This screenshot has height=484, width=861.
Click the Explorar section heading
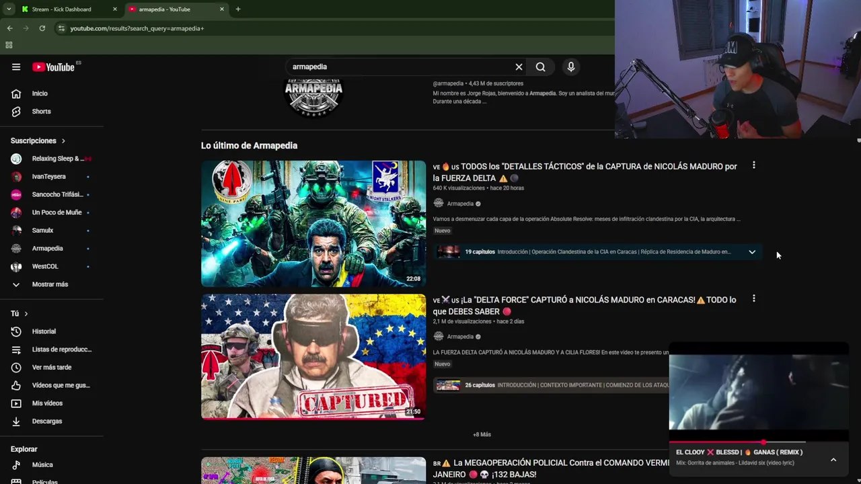24,449
